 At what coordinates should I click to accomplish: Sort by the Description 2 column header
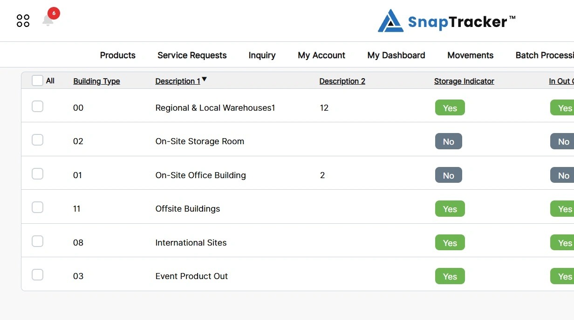[342, 81]
